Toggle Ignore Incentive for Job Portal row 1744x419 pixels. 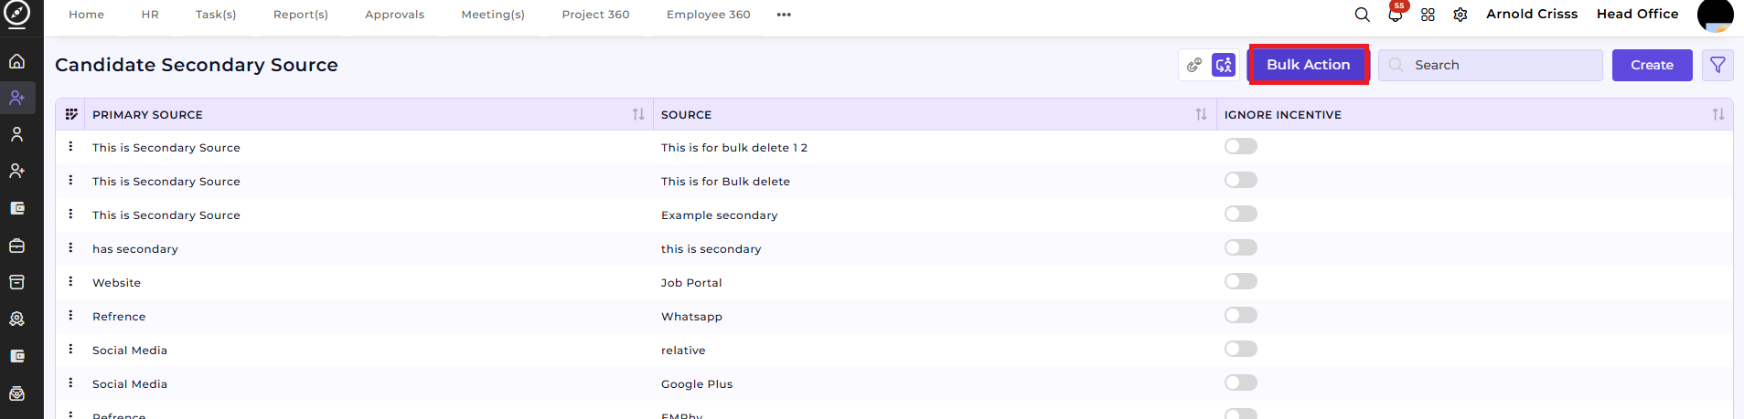coord(1241,281)
